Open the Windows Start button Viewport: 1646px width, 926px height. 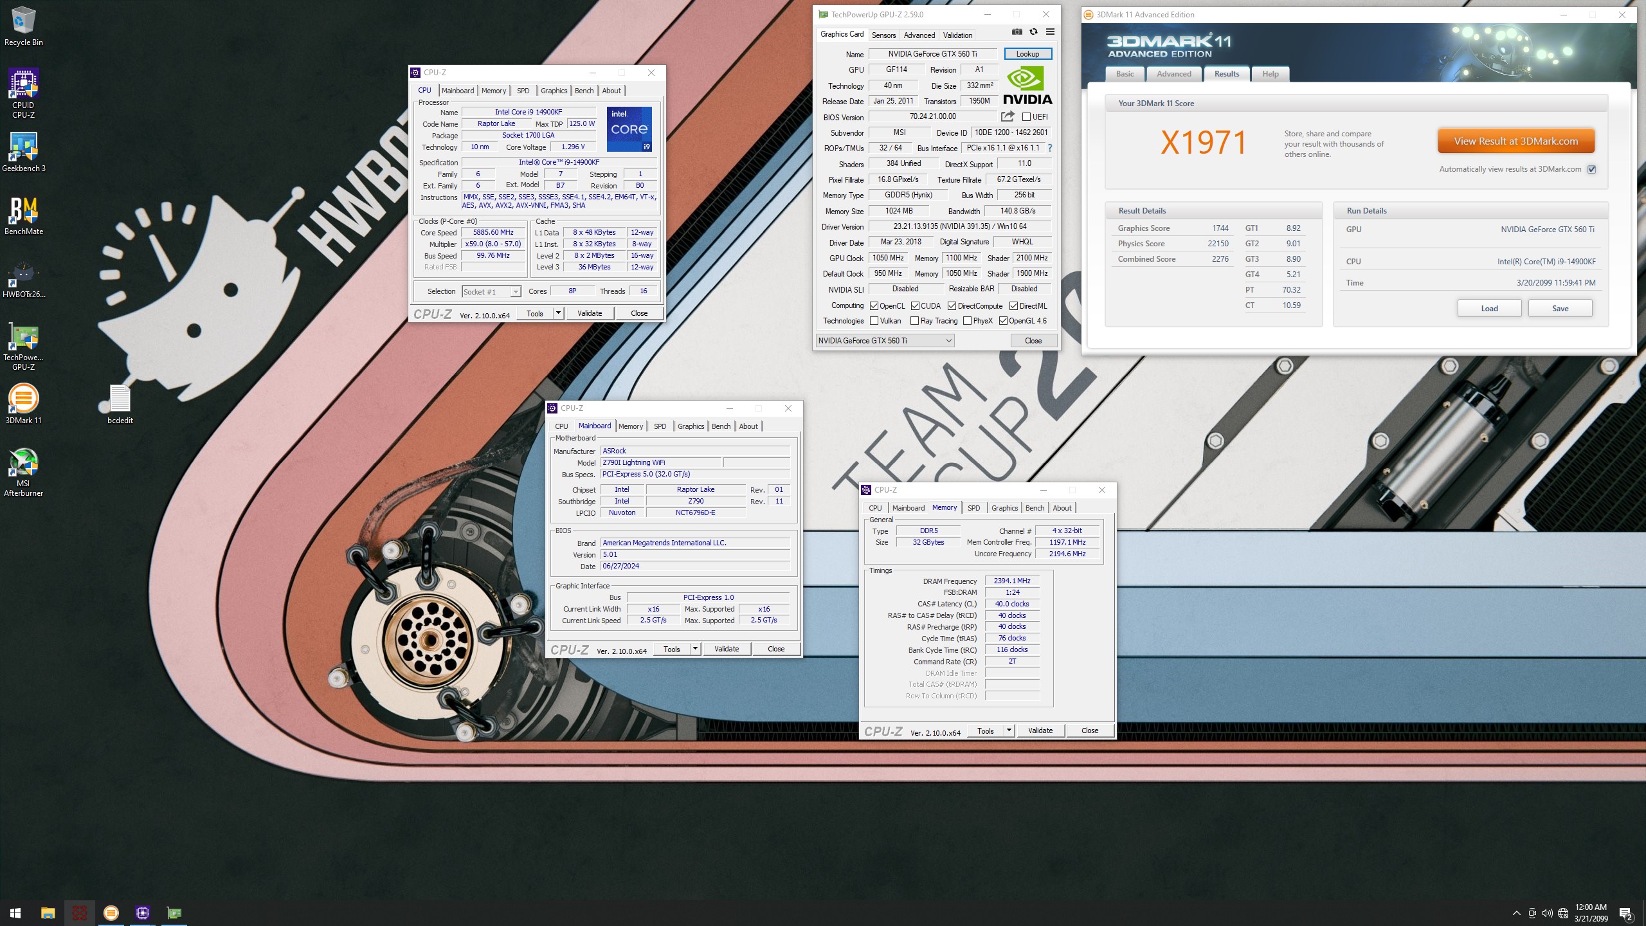[15, 912]
